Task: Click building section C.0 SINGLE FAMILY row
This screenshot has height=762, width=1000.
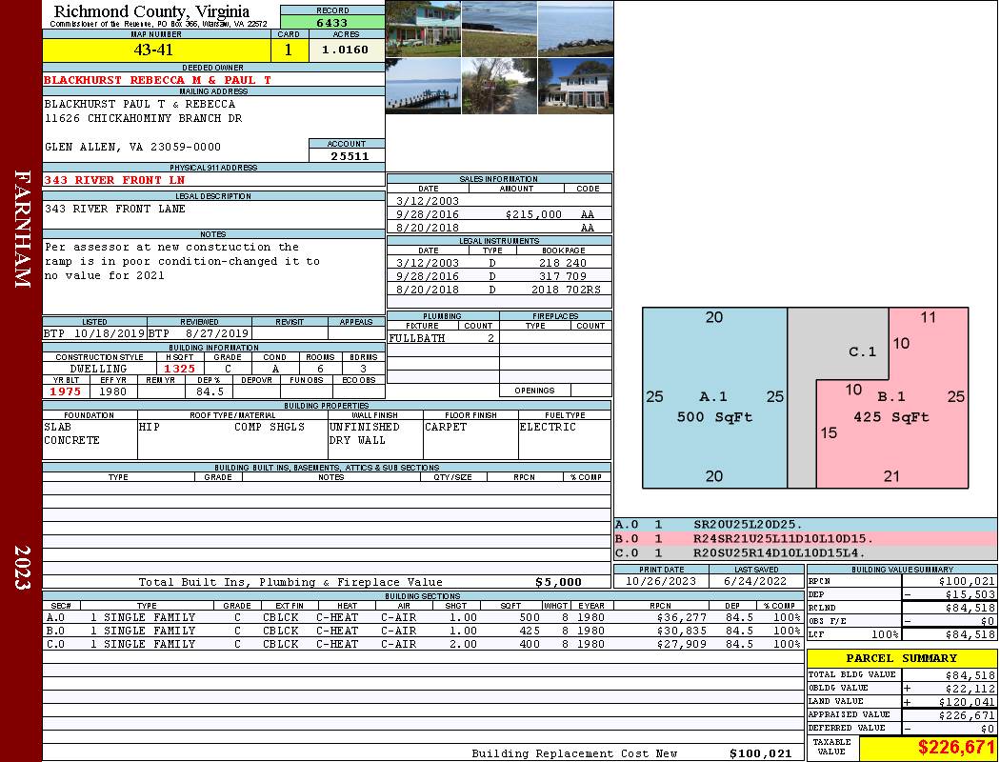Action: coord(424,644)
